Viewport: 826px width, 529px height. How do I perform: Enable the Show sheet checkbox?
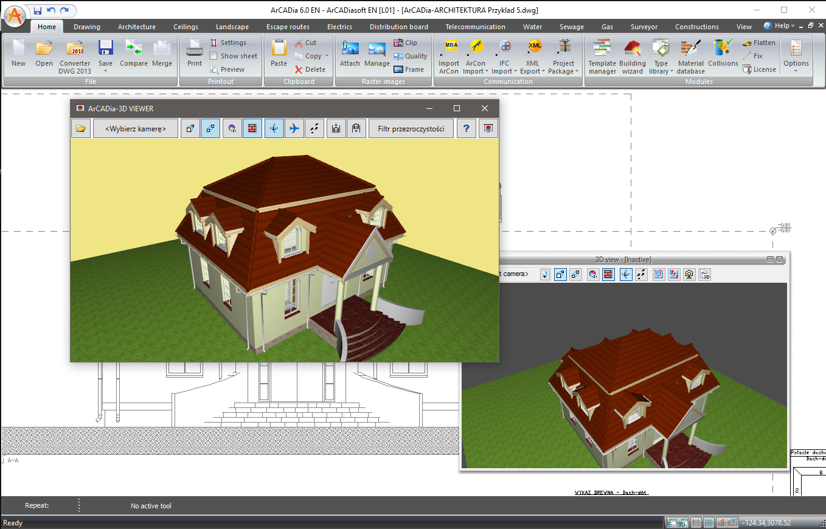(x=213, y=56)
